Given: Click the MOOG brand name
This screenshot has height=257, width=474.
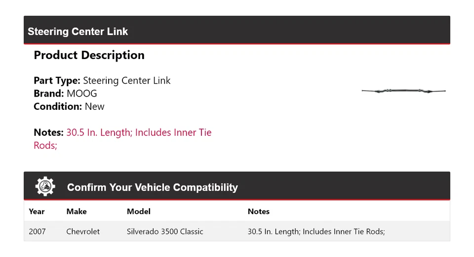Looking at the screenshot, I should tap(82, 94).
